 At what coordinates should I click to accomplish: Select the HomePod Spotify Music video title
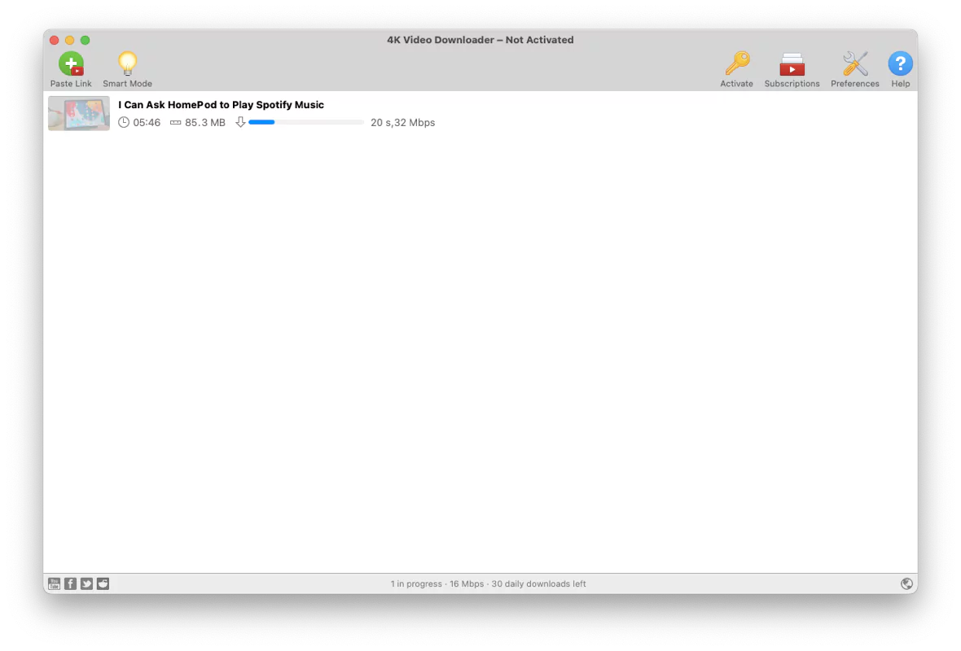point(221,104)
